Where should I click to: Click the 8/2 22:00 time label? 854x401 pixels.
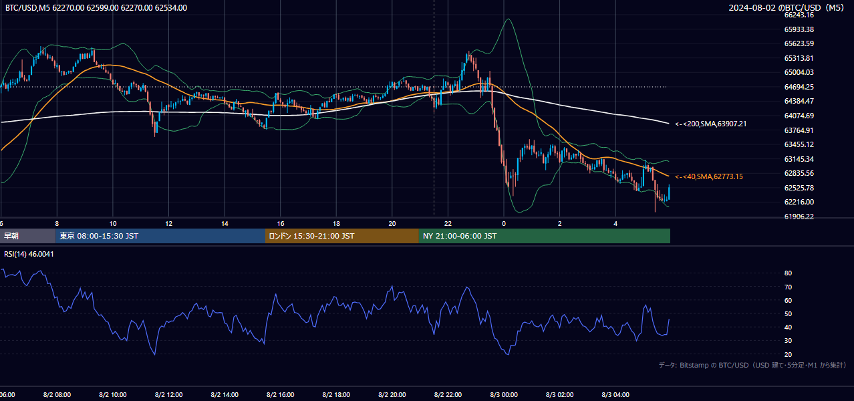[448, 395]
